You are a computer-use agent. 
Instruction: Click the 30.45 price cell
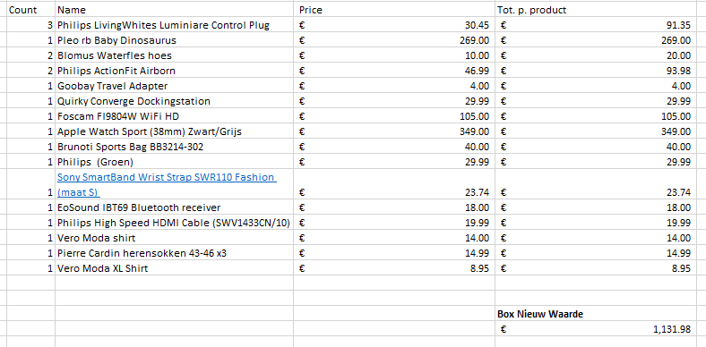point(394,25)
